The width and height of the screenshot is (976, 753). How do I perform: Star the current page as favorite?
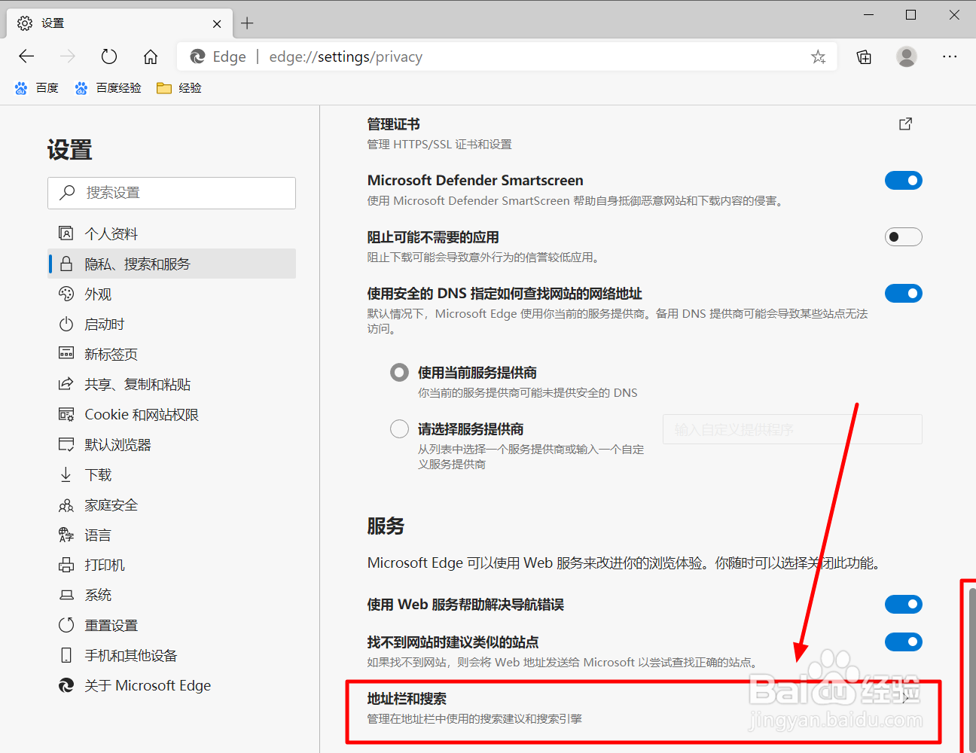(818, 56)
